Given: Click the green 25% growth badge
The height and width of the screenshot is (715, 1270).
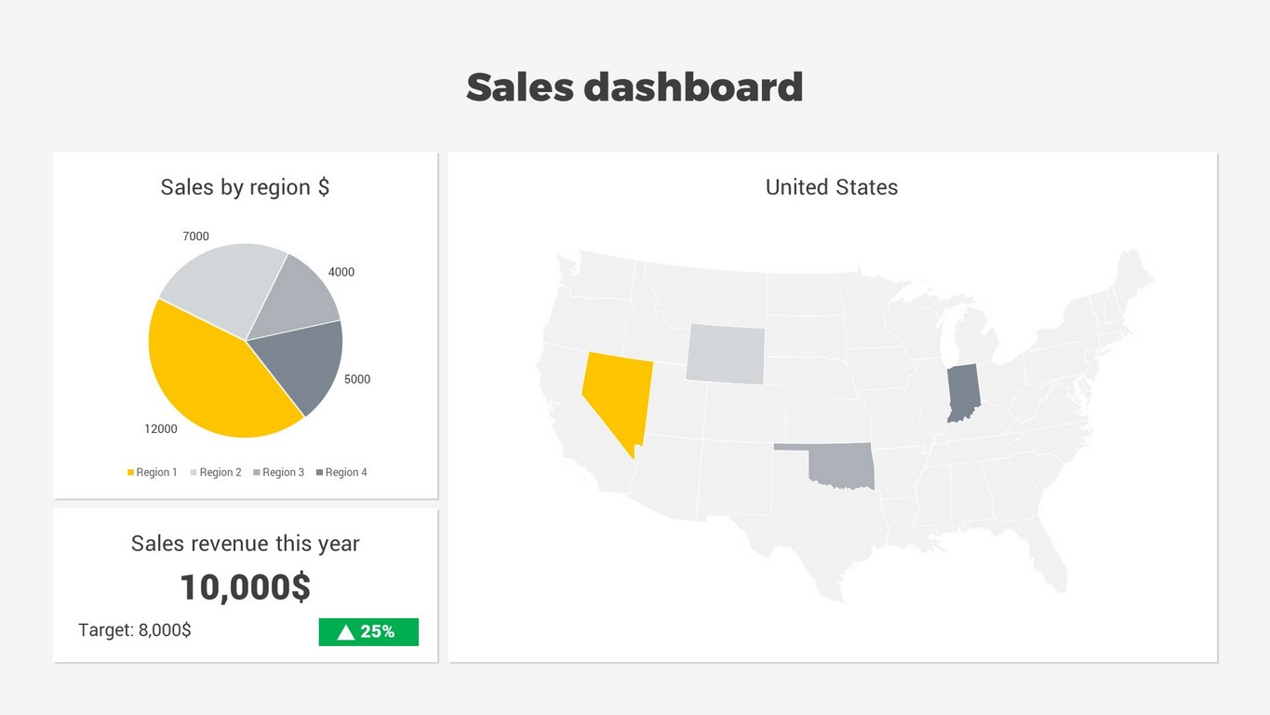Looking at the screenshot, I should pyautogui.click(x=368, y=632).
